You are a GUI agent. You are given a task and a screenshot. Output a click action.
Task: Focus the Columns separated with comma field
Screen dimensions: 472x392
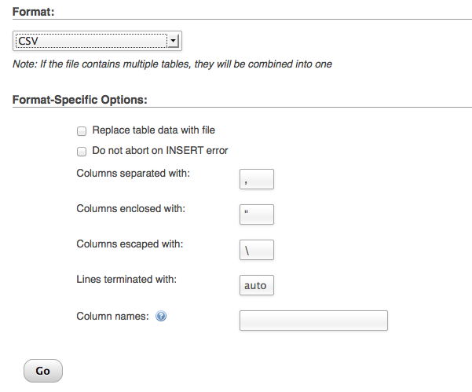[x=257, y=179]
